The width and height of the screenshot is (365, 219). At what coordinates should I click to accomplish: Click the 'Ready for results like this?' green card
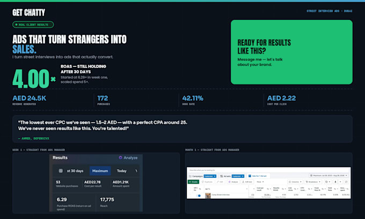pos(291,52)
